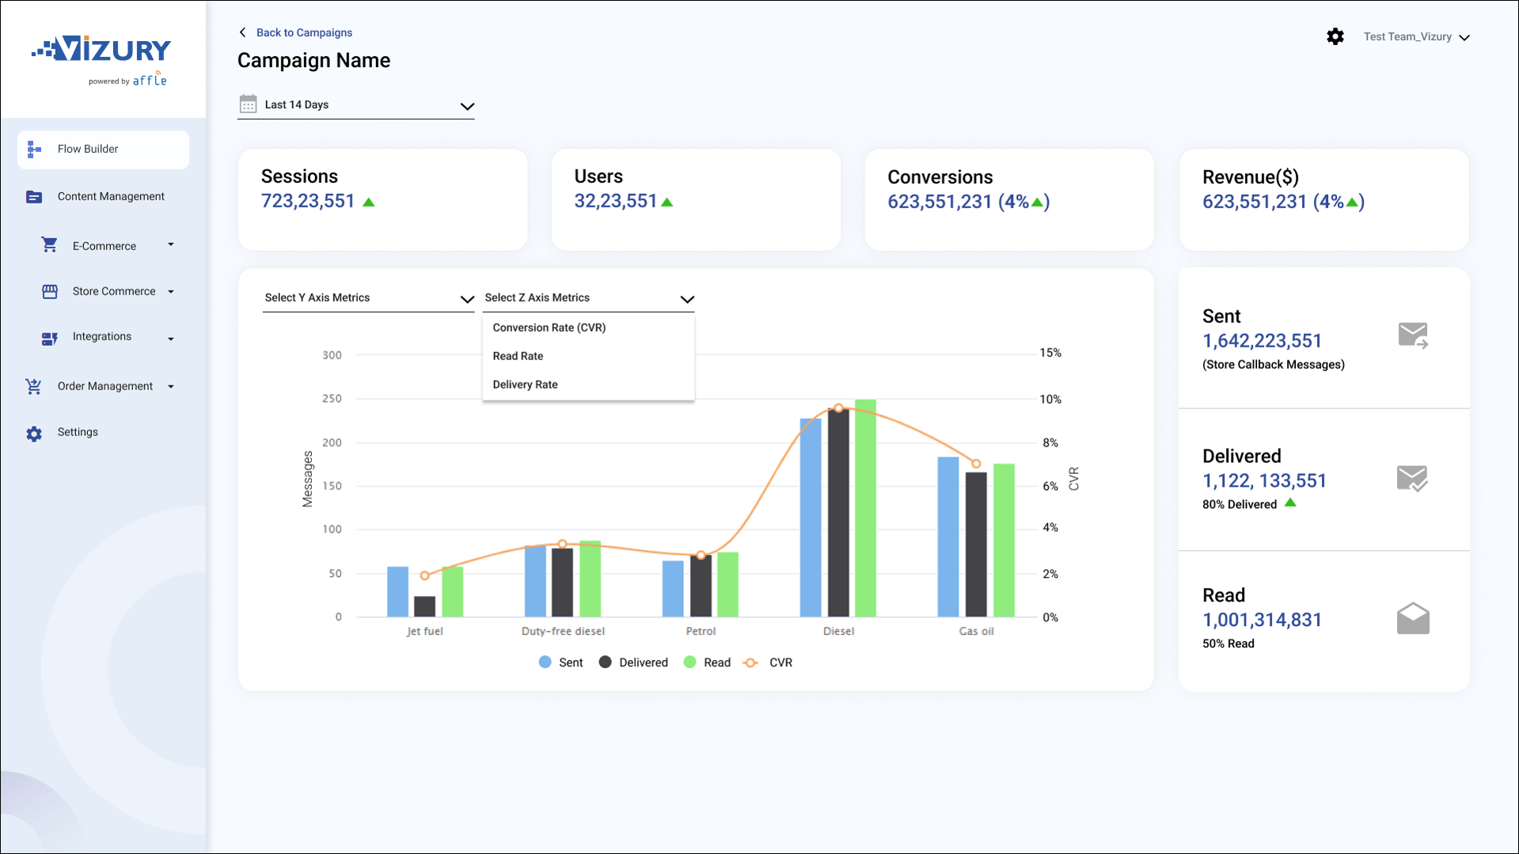Expand Store Commerce submenu arrow

(171, 291)
